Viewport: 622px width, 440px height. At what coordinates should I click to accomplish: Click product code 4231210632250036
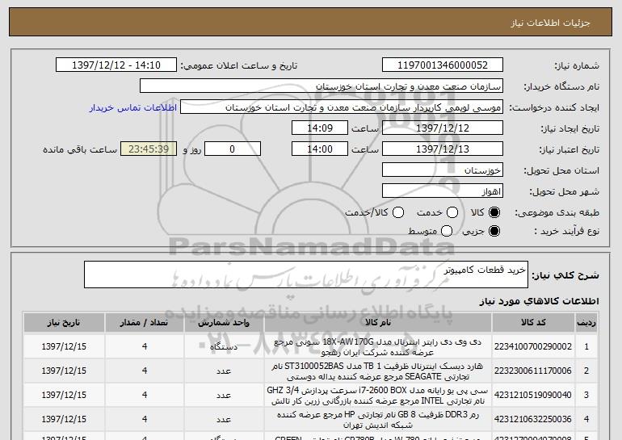pyautogui.click(x=533, y=419)
